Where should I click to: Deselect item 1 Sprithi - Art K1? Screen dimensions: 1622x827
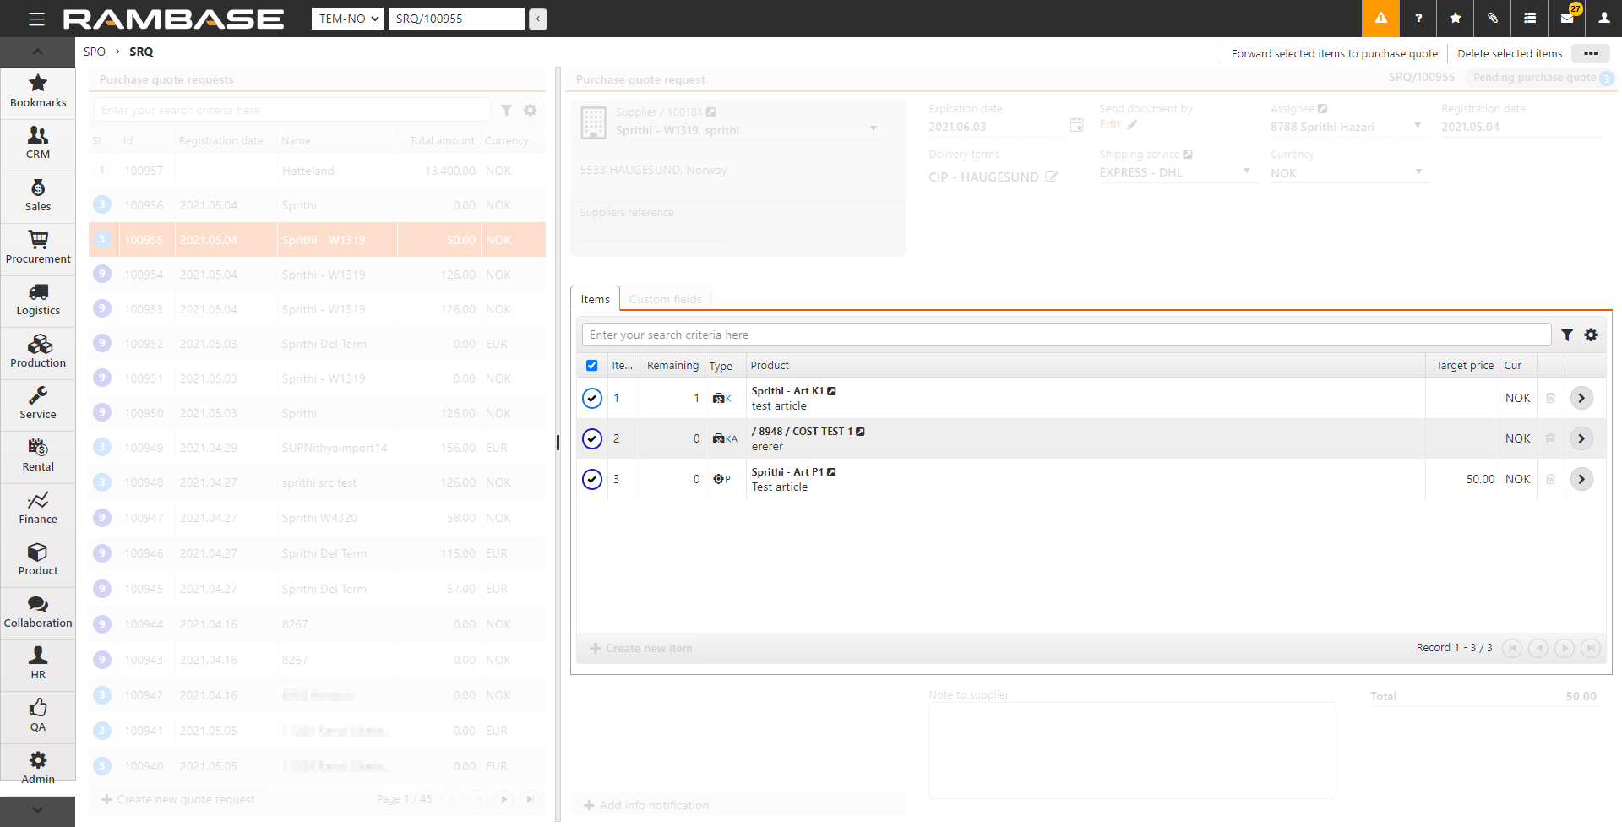coord(592,398)
